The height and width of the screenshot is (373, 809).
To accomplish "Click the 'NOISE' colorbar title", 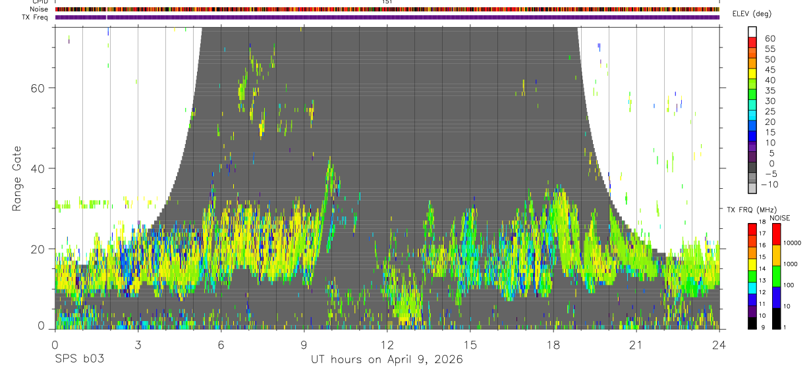I will coord(779,218).
